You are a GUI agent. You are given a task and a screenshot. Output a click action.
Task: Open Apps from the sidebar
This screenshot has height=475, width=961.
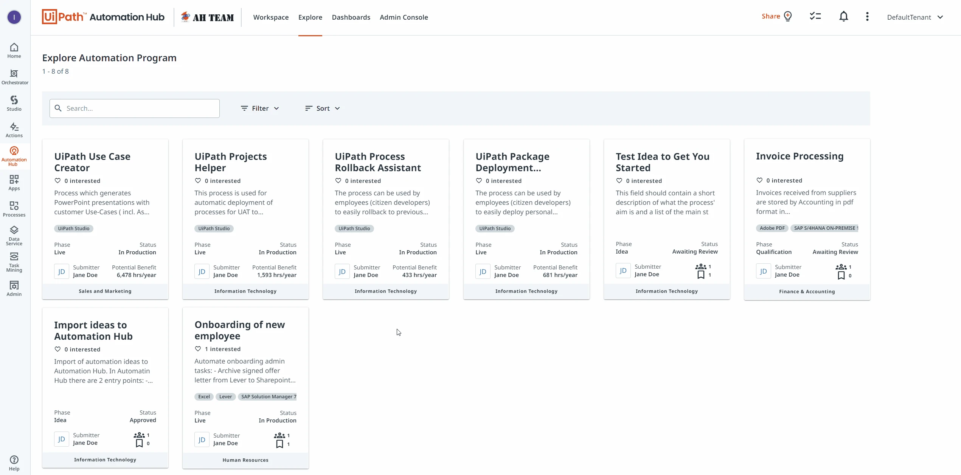pyautogui.click(x=14, y=183)
